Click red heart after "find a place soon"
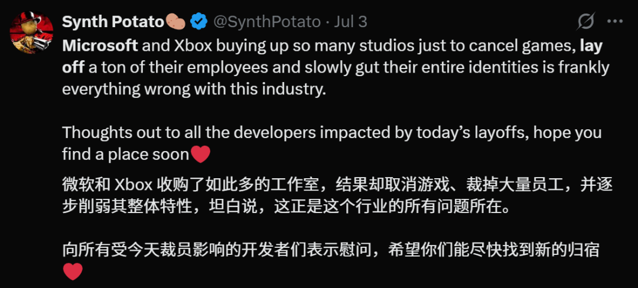This screenshot has width=638, height=288. click(x=200, y=155)
